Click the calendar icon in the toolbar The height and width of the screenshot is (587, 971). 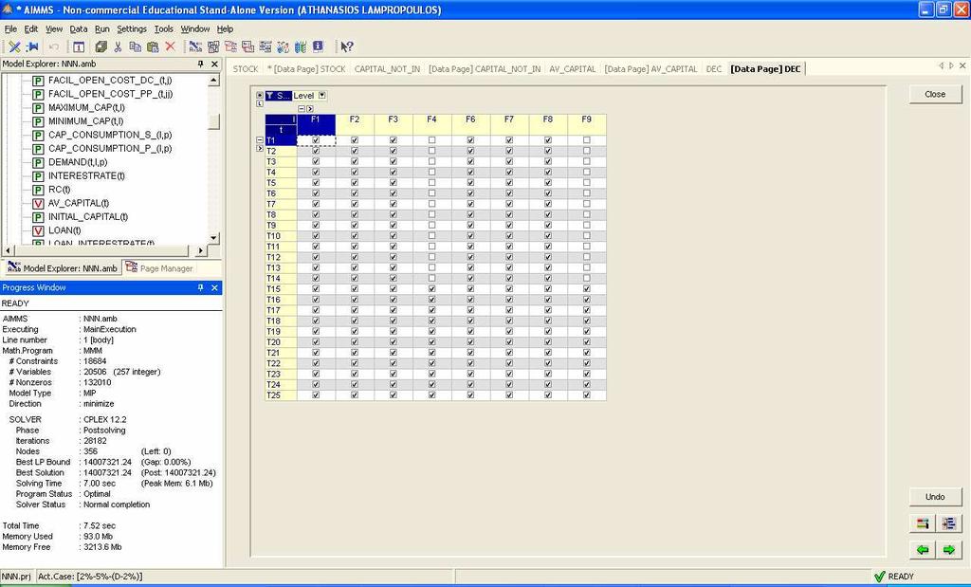click(x=79, y=46)
